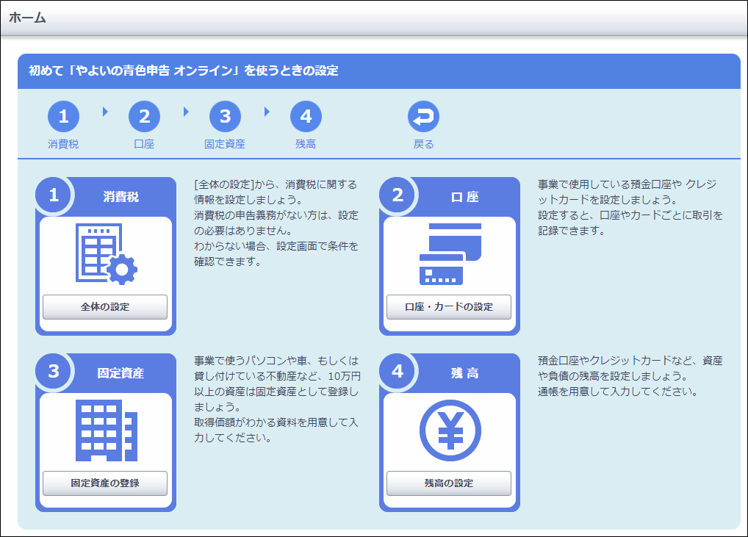This screenshot has height=537, width=748.
Task: Click the 口座 card header
Action: (x=464, y=197)
